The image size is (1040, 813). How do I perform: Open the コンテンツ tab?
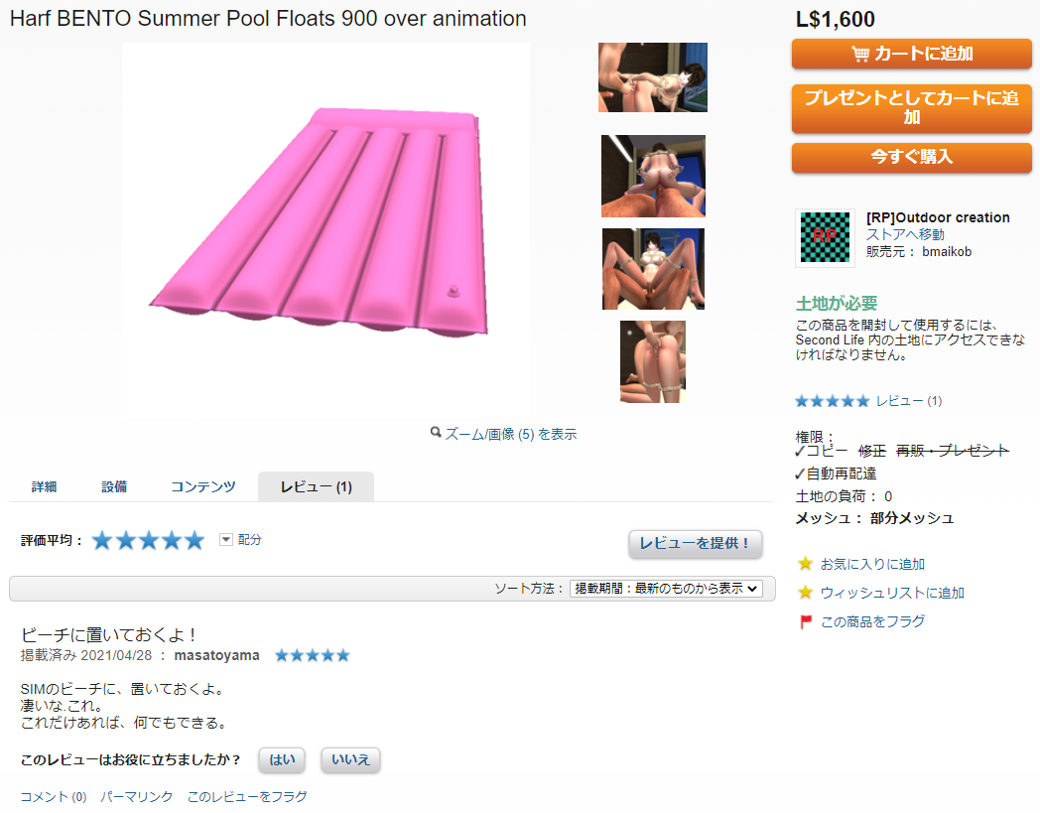pyautogui.click(x=203, y=487)
